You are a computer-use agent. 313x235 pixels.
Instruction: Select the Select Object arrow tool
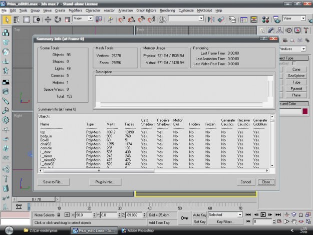point(7,20)
